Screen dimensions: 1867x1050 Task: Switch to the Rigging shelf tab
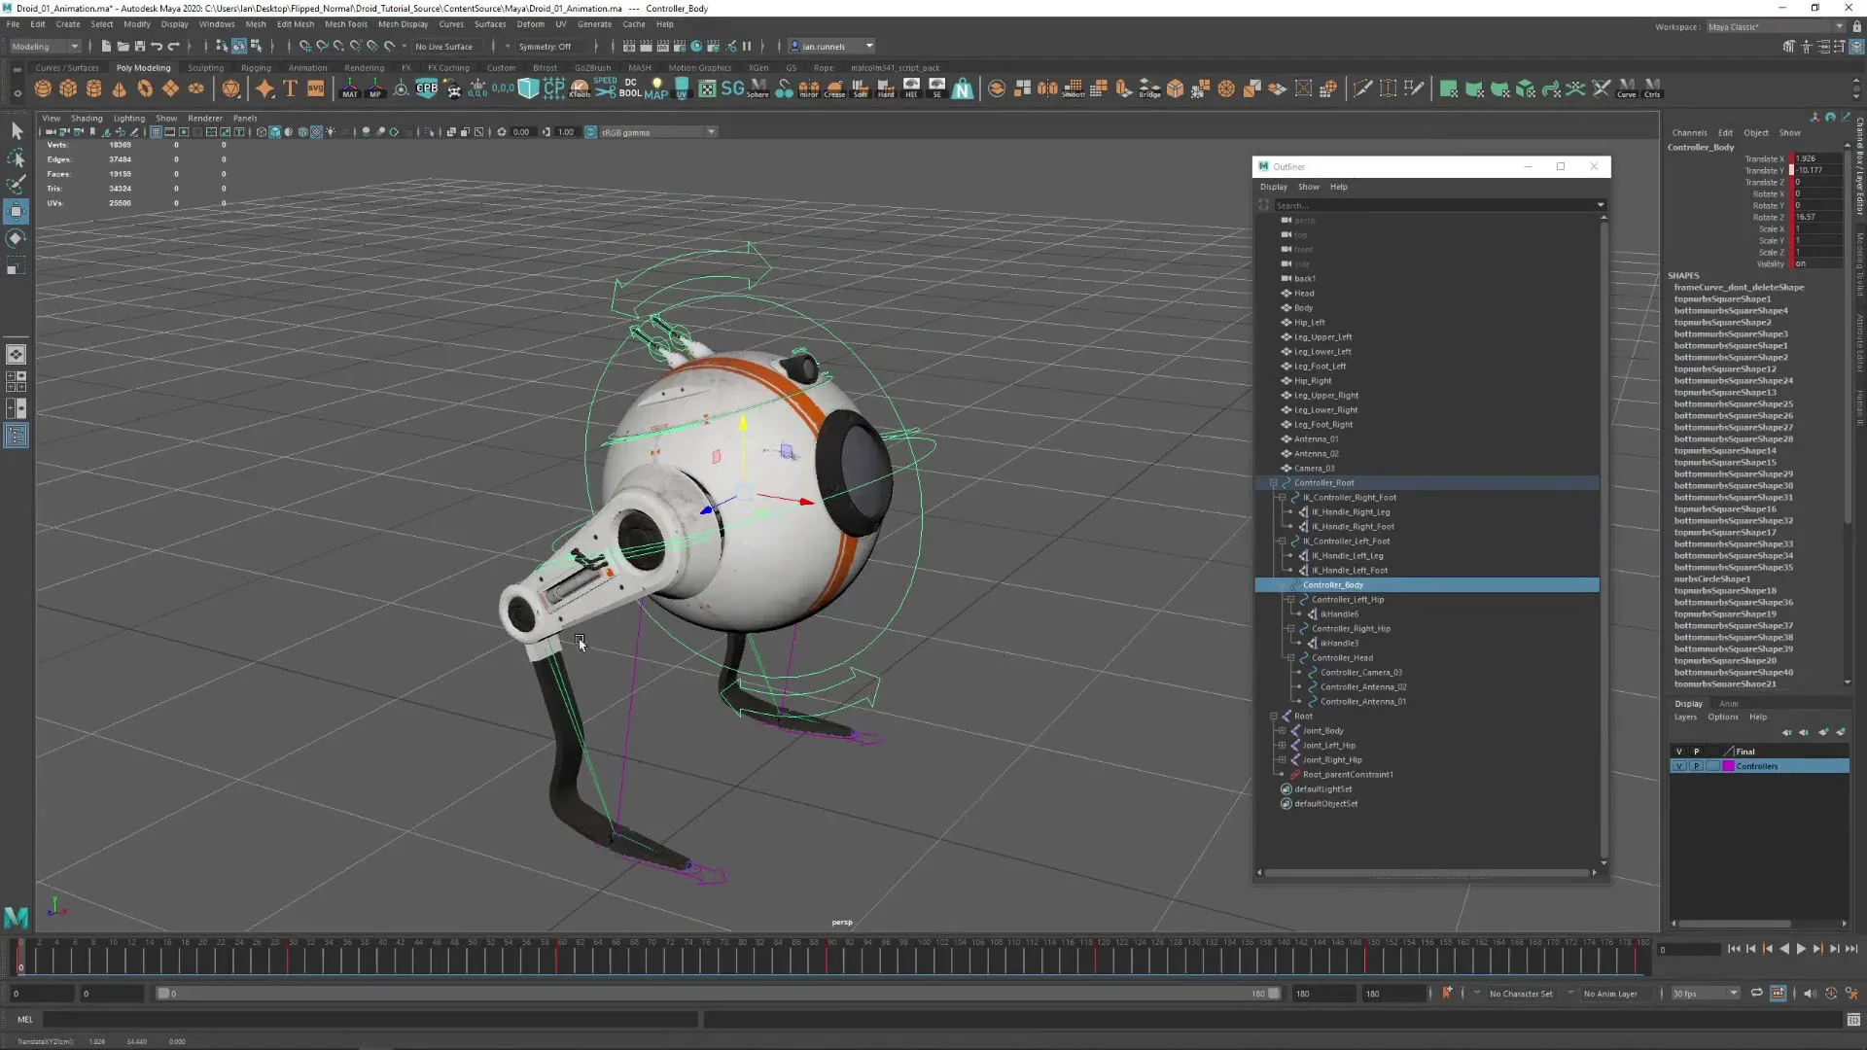point(256,68)
